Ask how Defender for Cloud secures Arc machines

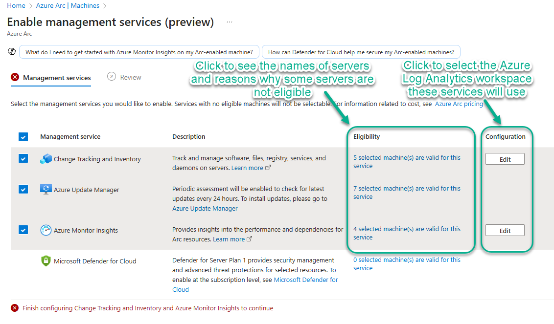click(361, 52)
